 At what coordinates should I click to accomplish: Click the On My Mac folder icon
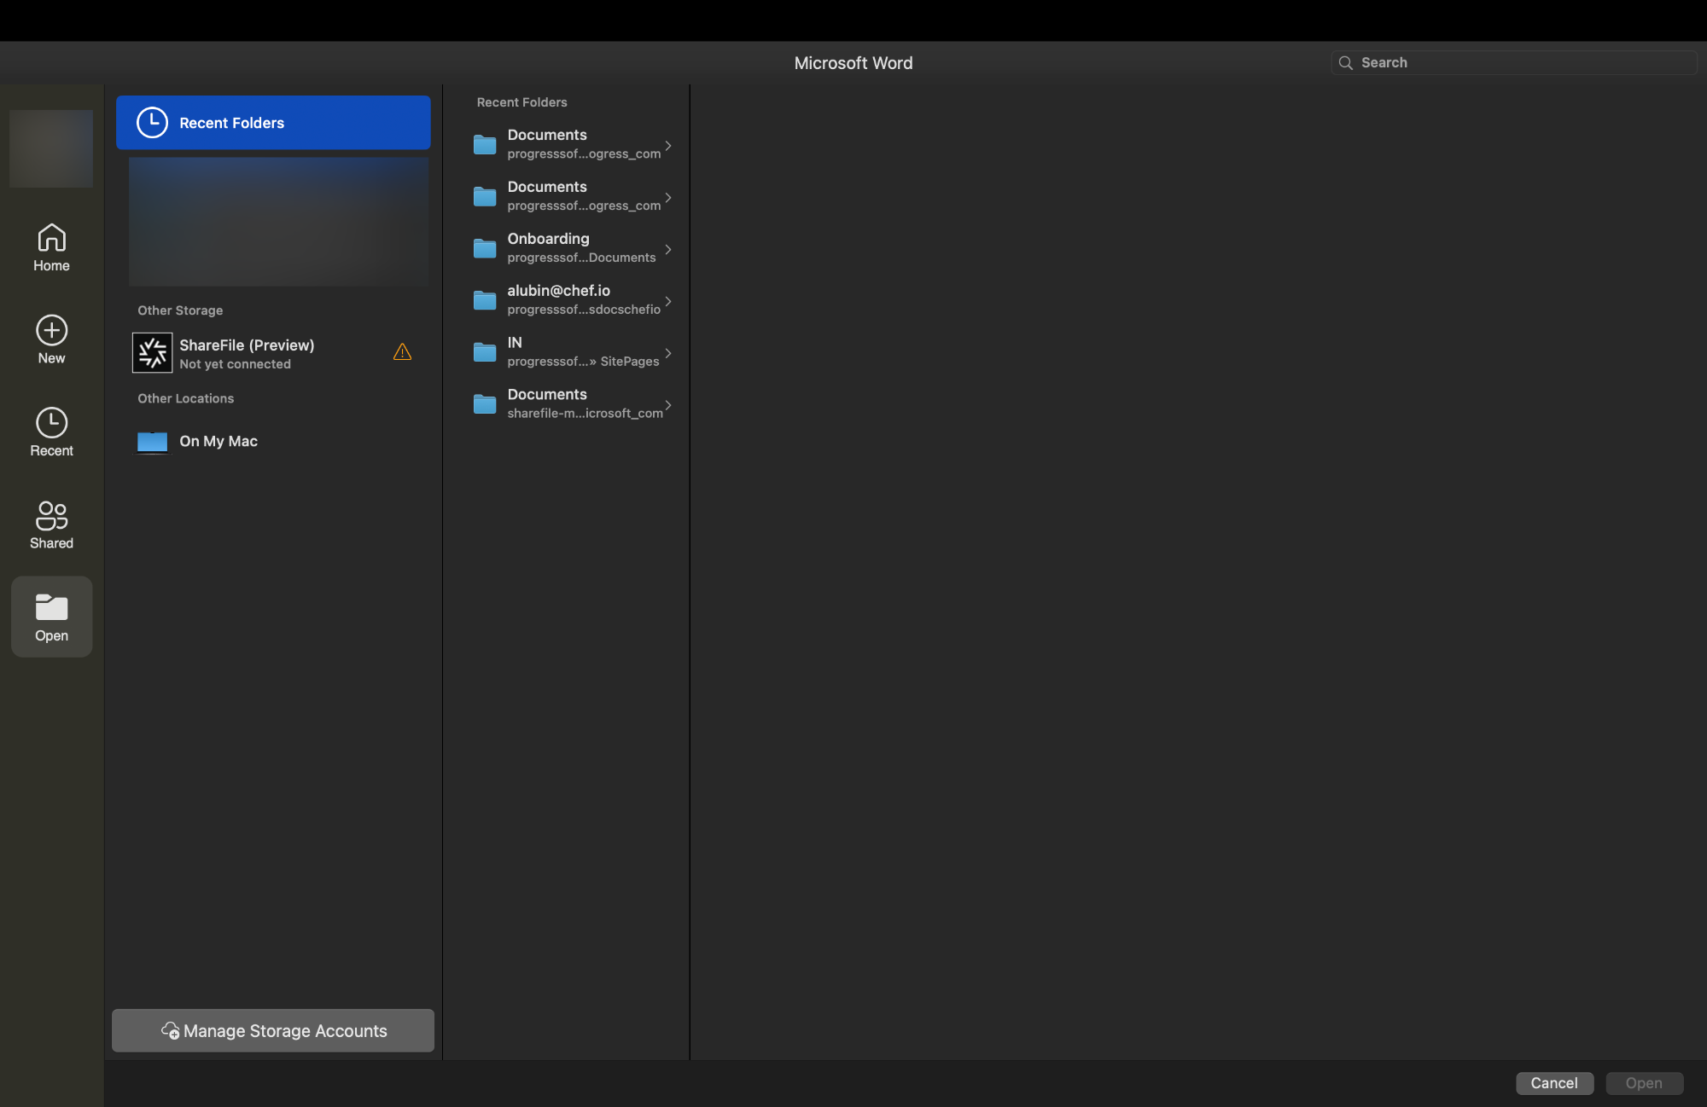(x=150, y=439)
